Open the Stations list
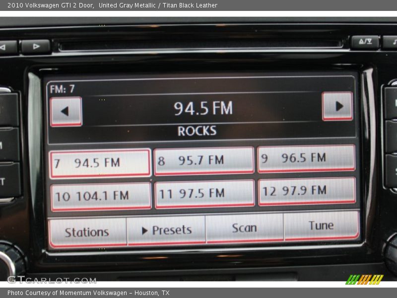 tap(87, 232)
